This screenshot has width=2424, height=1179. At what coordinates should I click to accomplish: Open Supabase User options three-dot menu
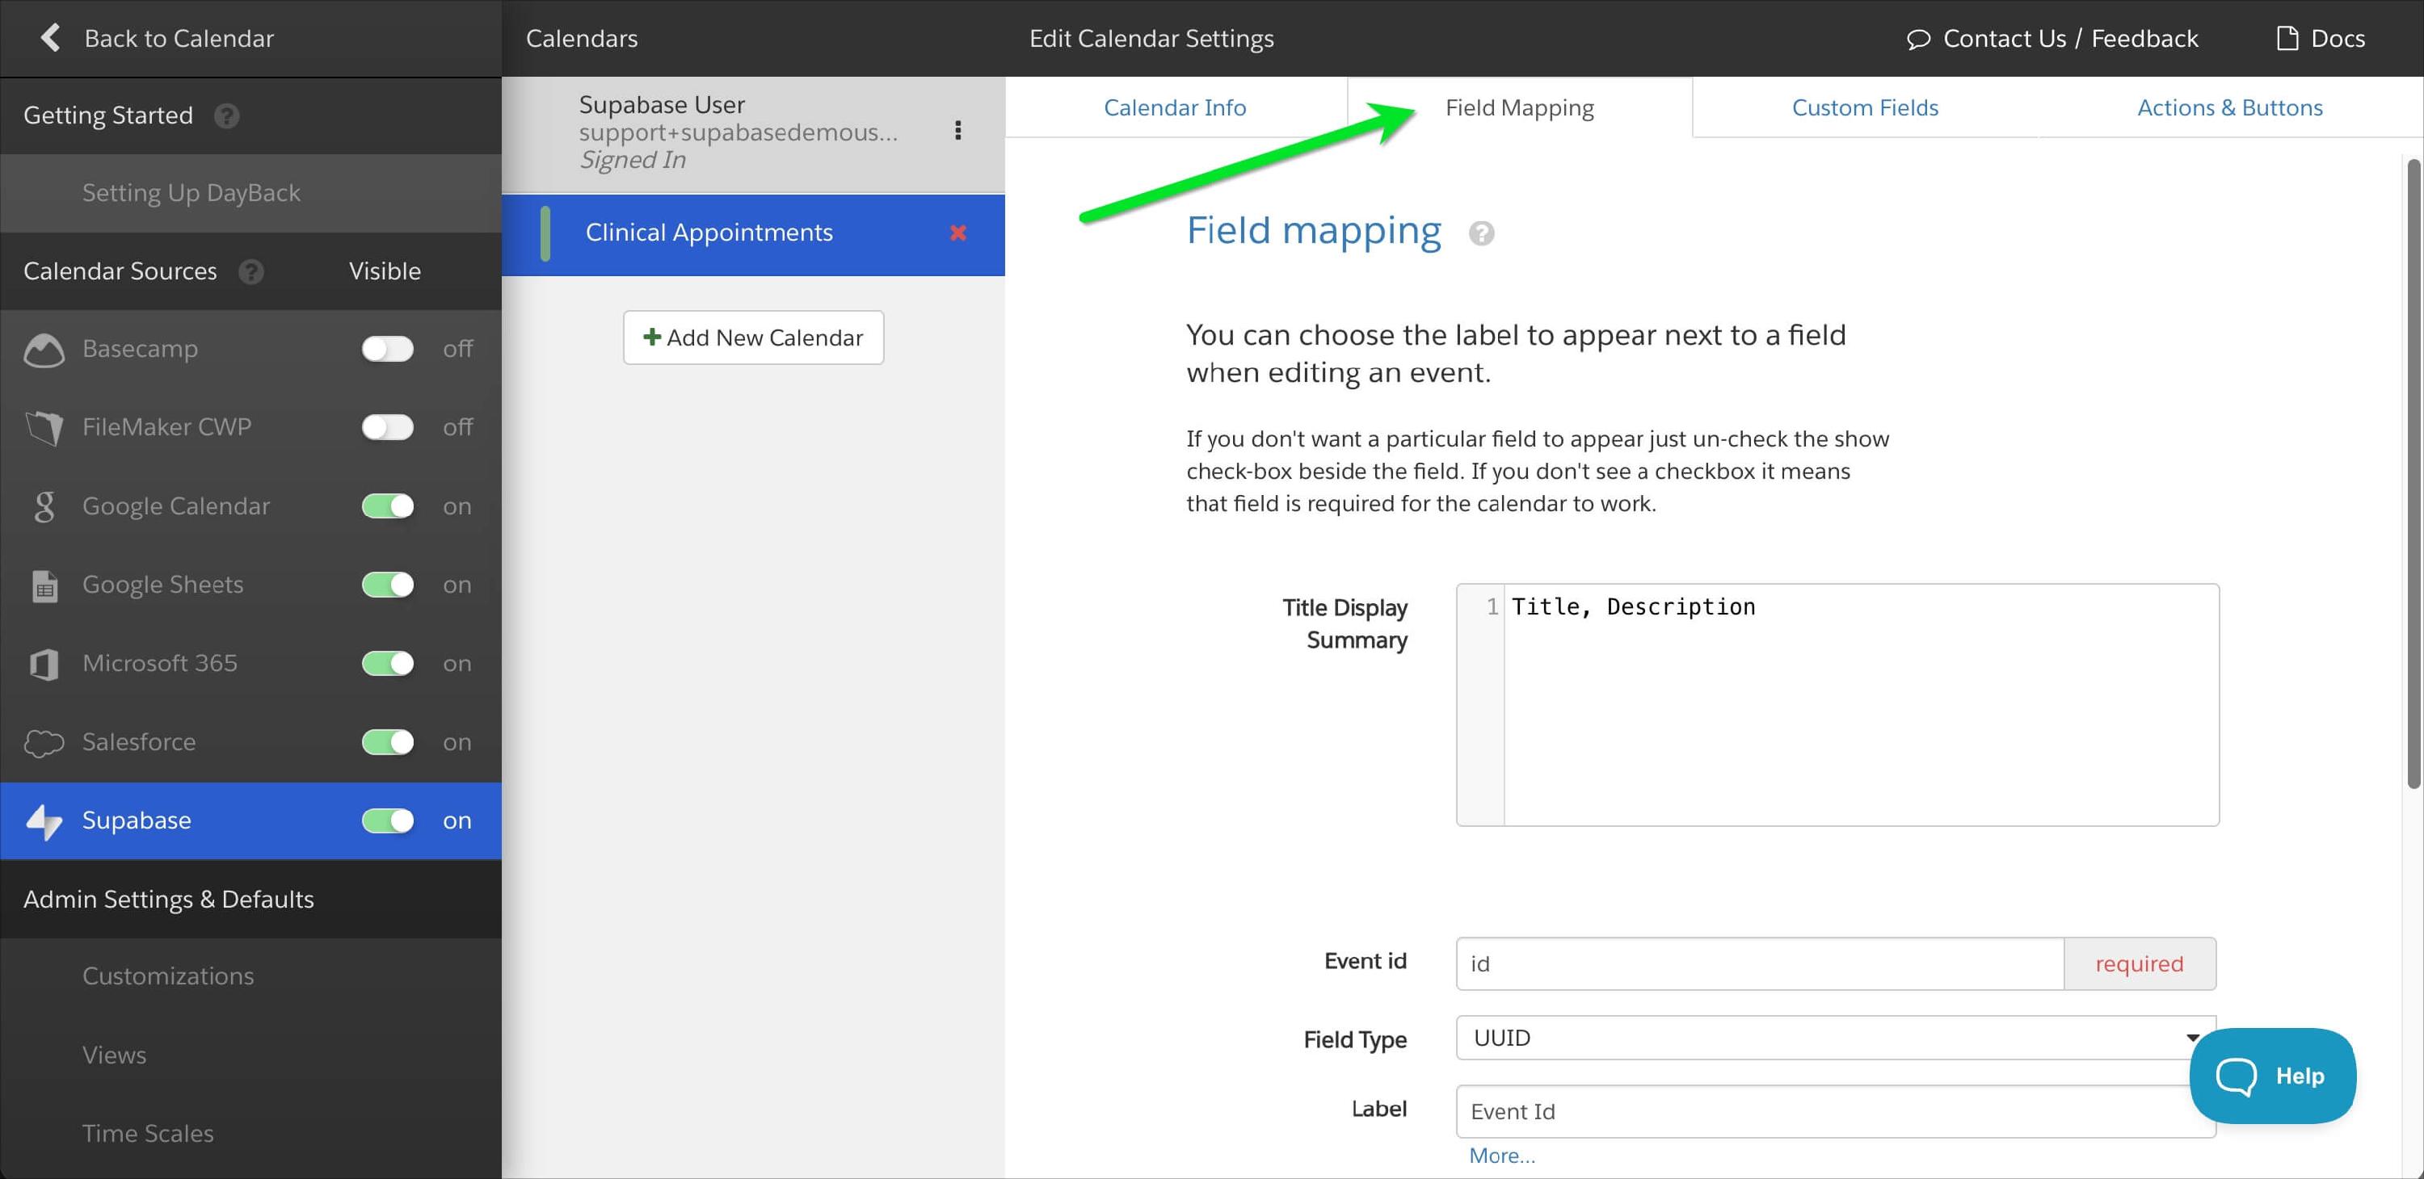tap(958, 131)
